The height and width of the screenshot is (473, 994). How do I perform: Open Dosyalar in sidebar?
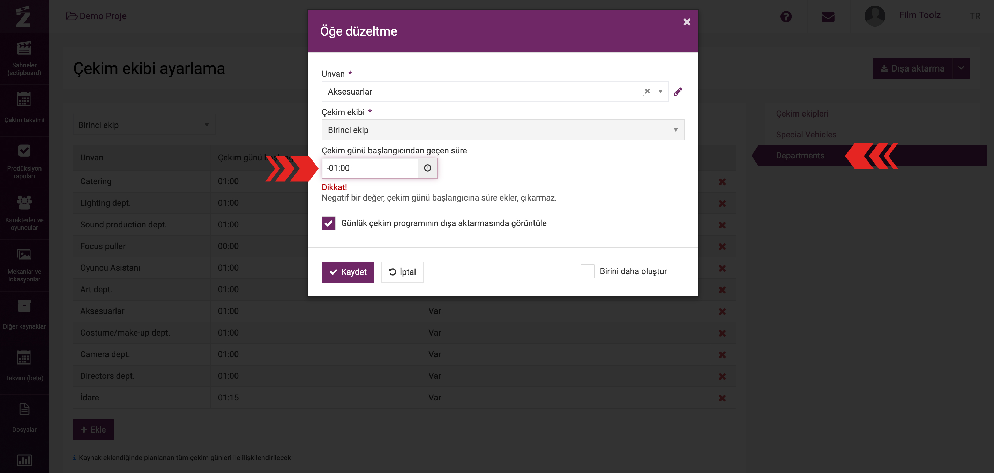click(x=24, y=421)
